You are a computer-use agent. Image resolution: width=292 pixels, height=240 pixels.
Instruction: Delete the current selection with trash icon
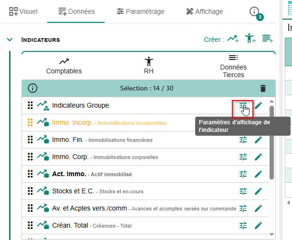(262, 88)
